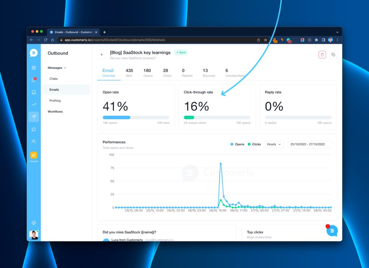
Task: Go to the browser home page icon
Action: [x=53, y=40]
